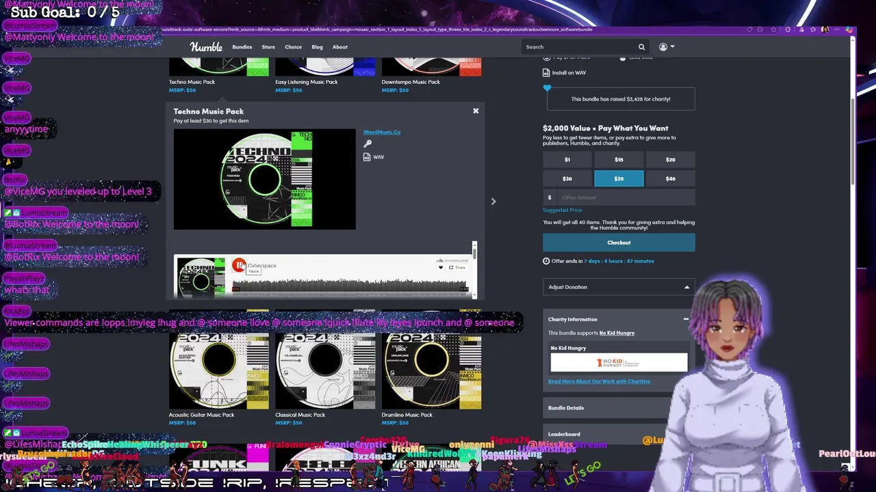Open the browser more options menu

(837, 29)
